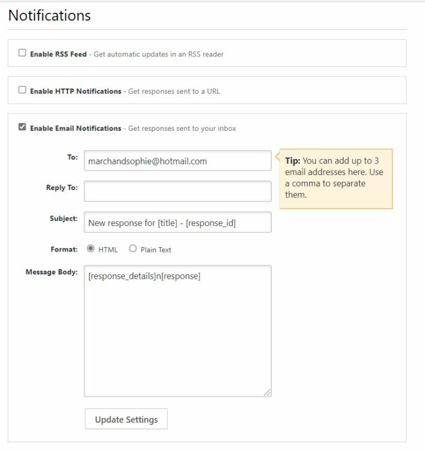Click the "Reply To:" field label
The width and height of the screenshot is (425, 451).
point(61,187)
